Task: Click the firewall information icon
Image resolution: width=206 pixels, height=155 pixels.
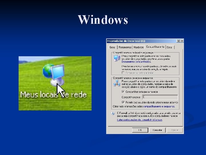Action: pos(113,113)
